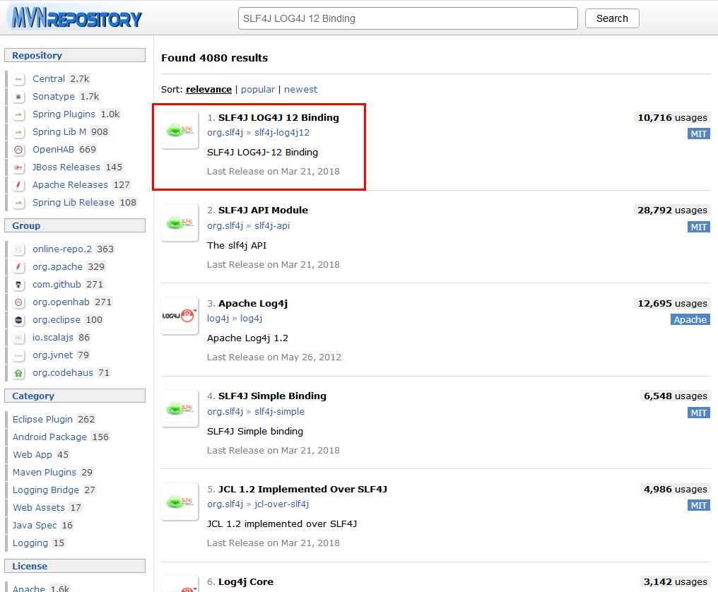Open the JCL 1.2 Over SLF4J thumbnail
The image size is (718, 592).
[x=179, y=502]
